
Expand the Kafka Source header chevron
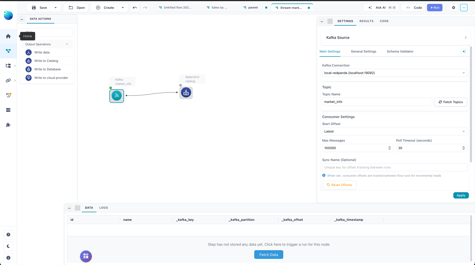coord(465,37)
